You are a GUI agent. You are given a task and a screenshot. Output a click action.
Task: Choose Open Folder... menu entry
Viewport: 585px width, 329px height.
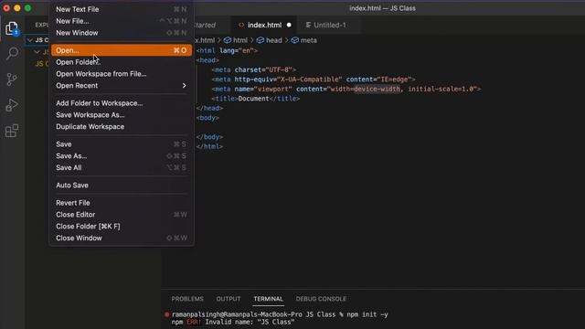pyautogui.click(x=122, y=62)
